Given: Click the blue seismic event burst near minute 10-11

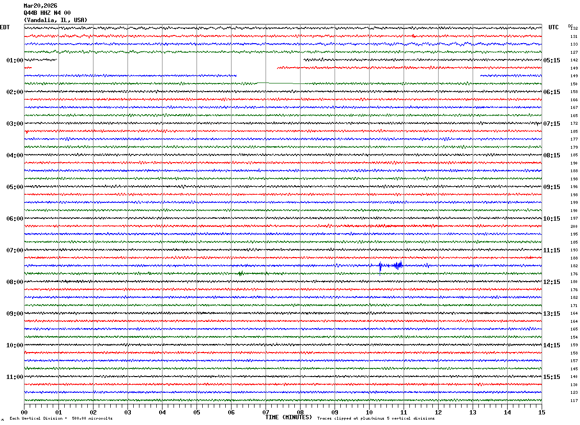Looking at the screenshot, I should pos(397,265).
